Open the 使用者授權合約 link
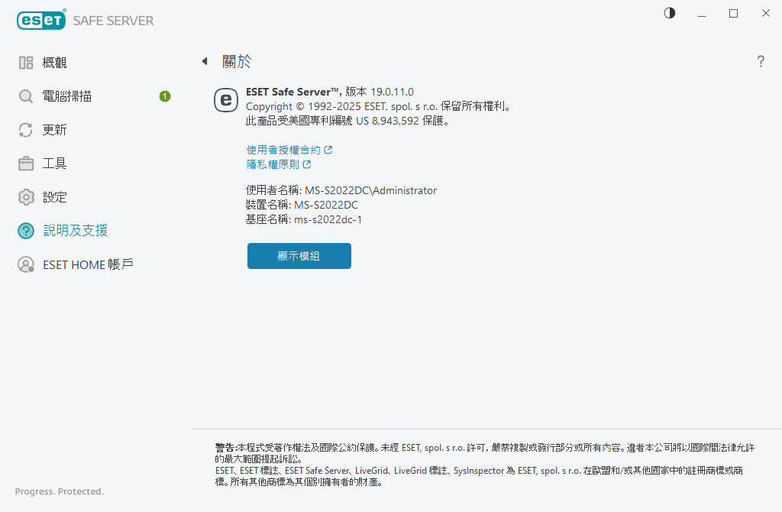The image size is (782, 512). point(283,150)
